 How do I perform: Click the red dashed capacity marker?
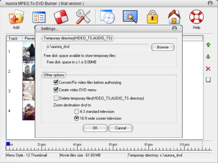pyautogui.click(x=202, y=146)
